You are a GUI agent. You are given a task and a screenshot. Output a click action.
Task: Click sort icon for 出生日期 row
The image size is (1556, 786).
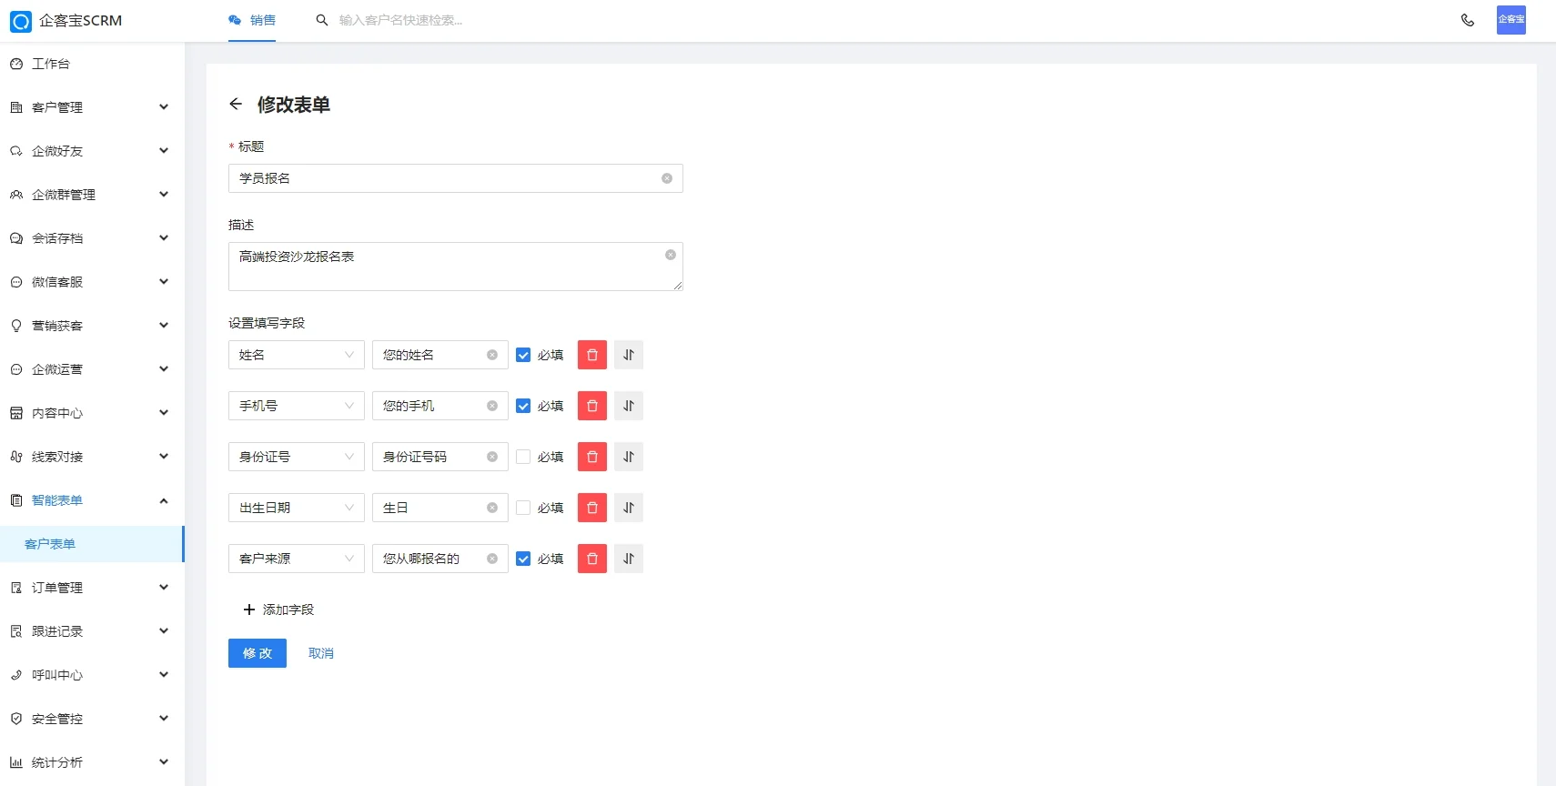tap(629, 508)
